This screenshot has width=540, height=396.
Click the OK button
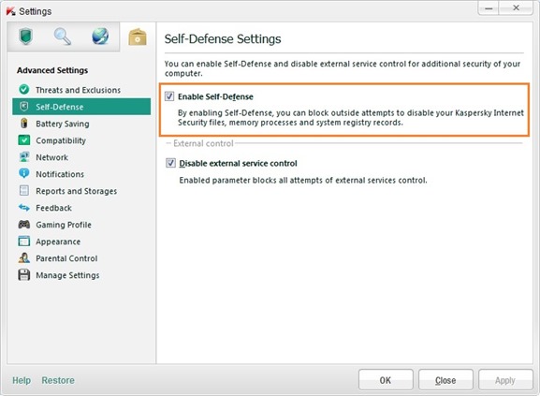click(386, 380)
